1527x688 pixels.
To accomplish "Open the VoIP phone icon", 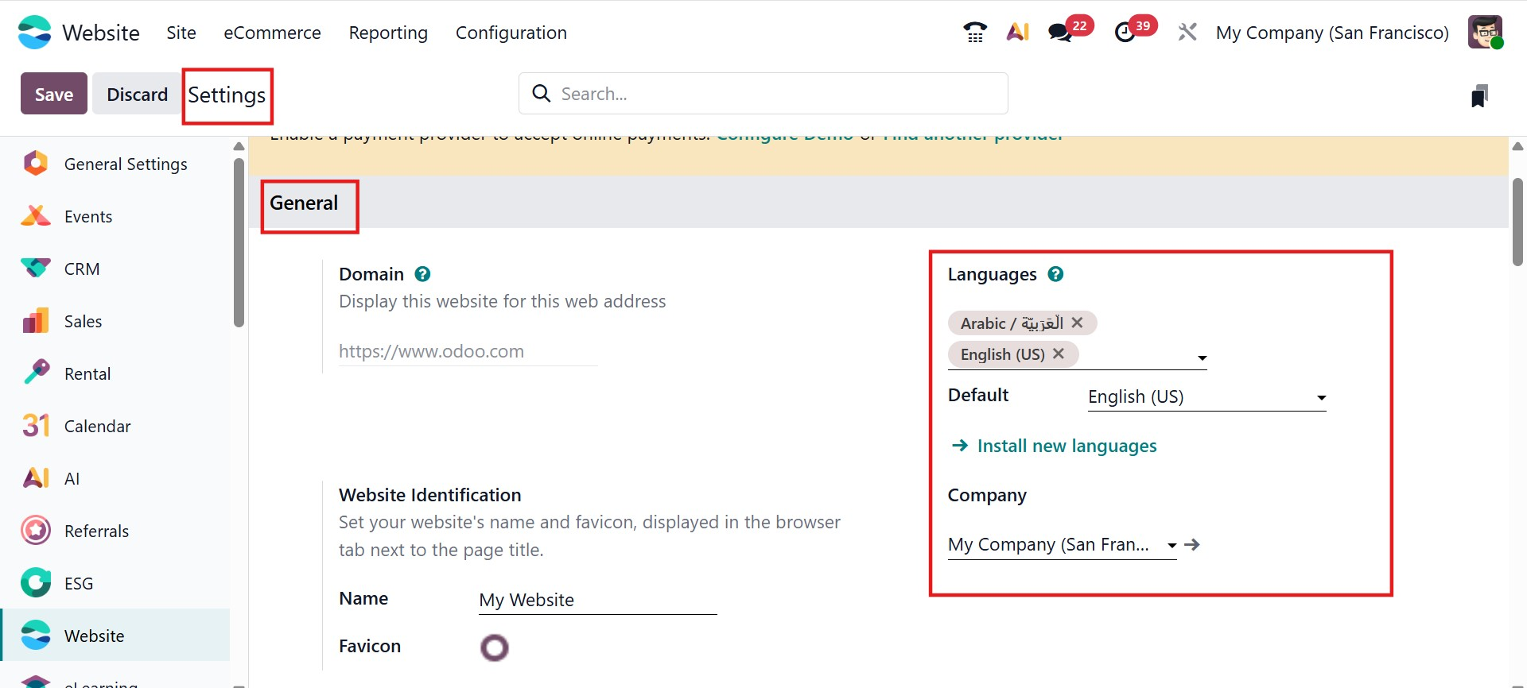I will [x=974, y=33].
